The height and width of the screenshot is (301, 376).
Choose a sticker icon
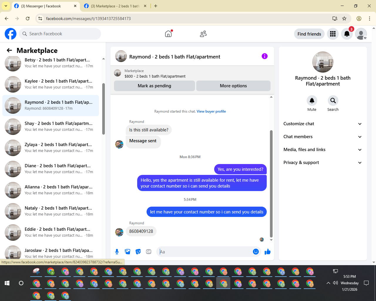tap(138, 252)
